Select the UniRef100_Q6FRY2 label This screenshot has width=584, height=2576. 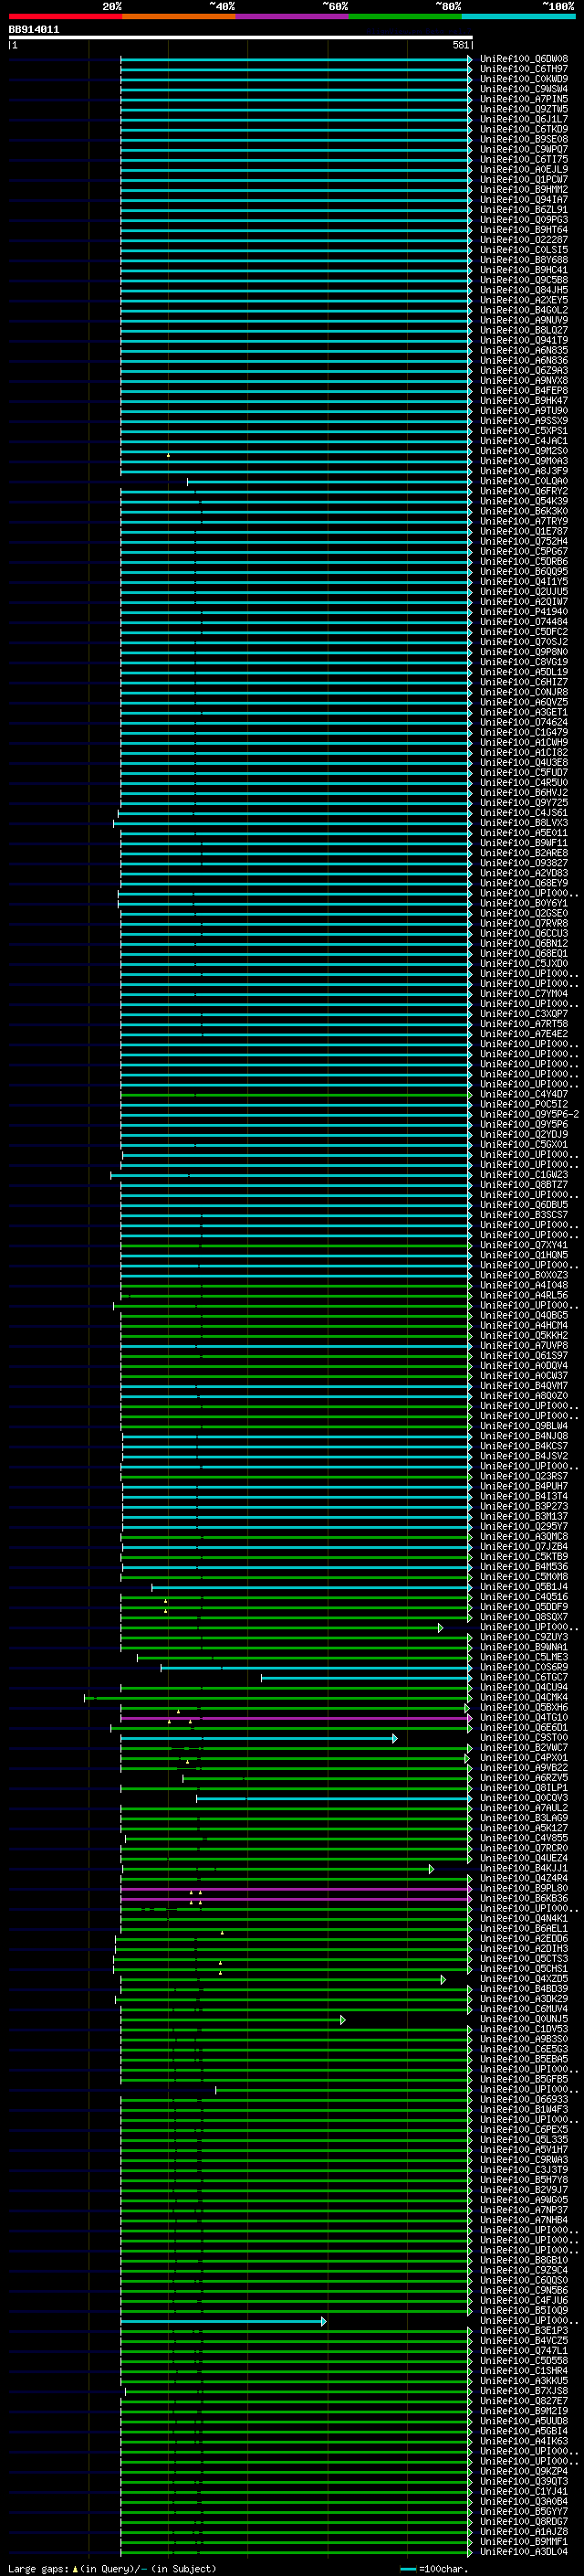pos(523,491)
